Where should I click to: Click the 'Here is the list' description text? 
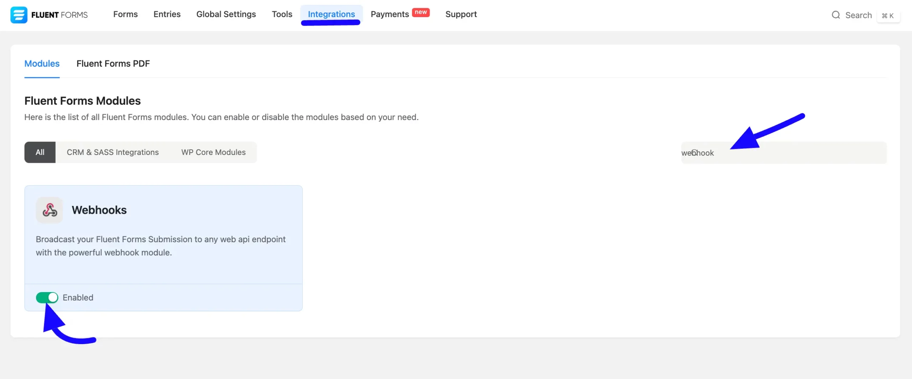click(222, 117)
